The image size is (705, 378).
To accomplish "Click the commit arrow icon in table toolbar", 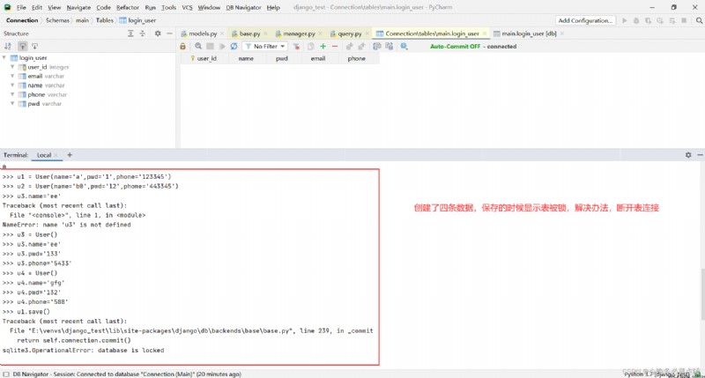I will [349, 47].
